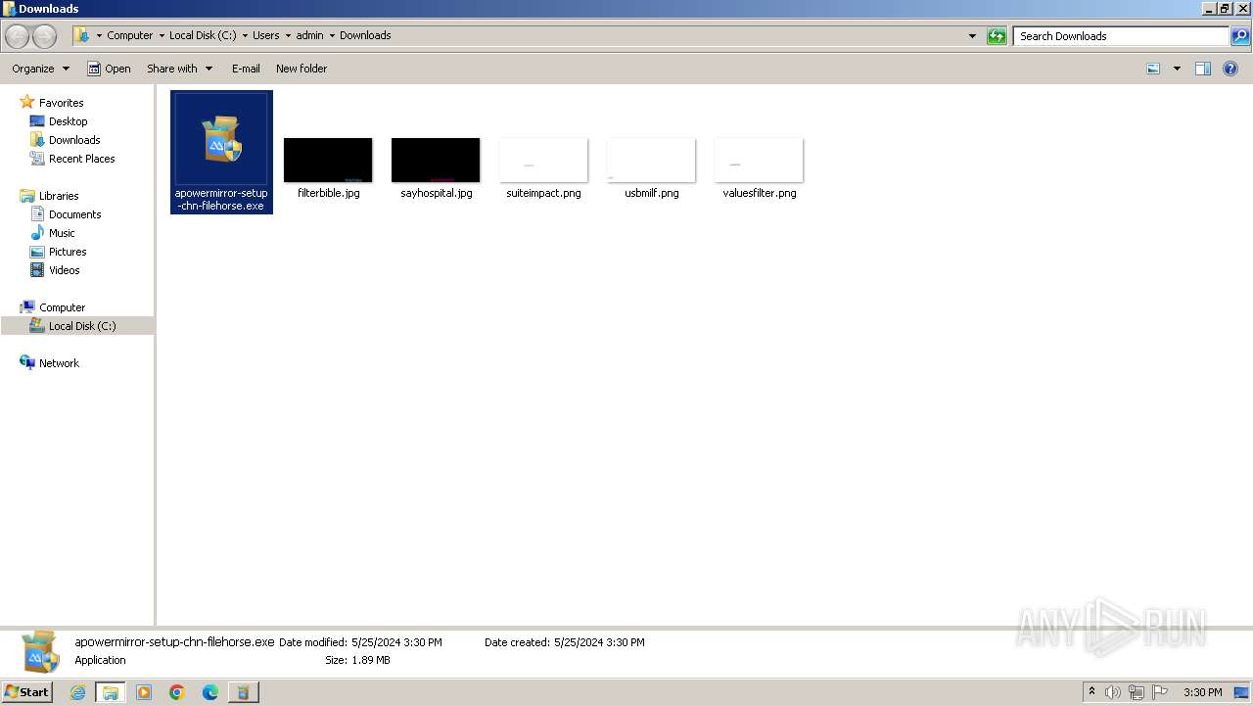
Task: Click Size: 1.89 MB in details pane
Action: coord(357,660)
